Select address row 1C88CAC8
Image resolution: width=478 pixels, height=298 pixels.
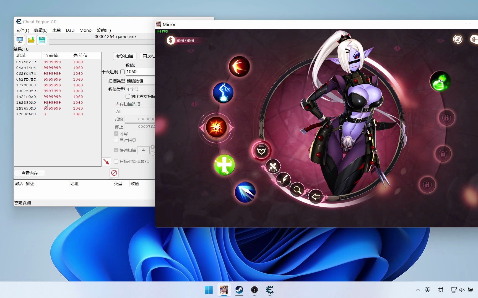click(x=58, y=114)
